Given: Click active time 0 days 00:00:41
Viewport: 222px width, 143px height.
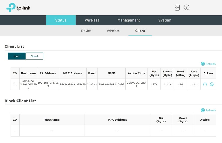Looking at the screenshot, I should tap(136, 84).
